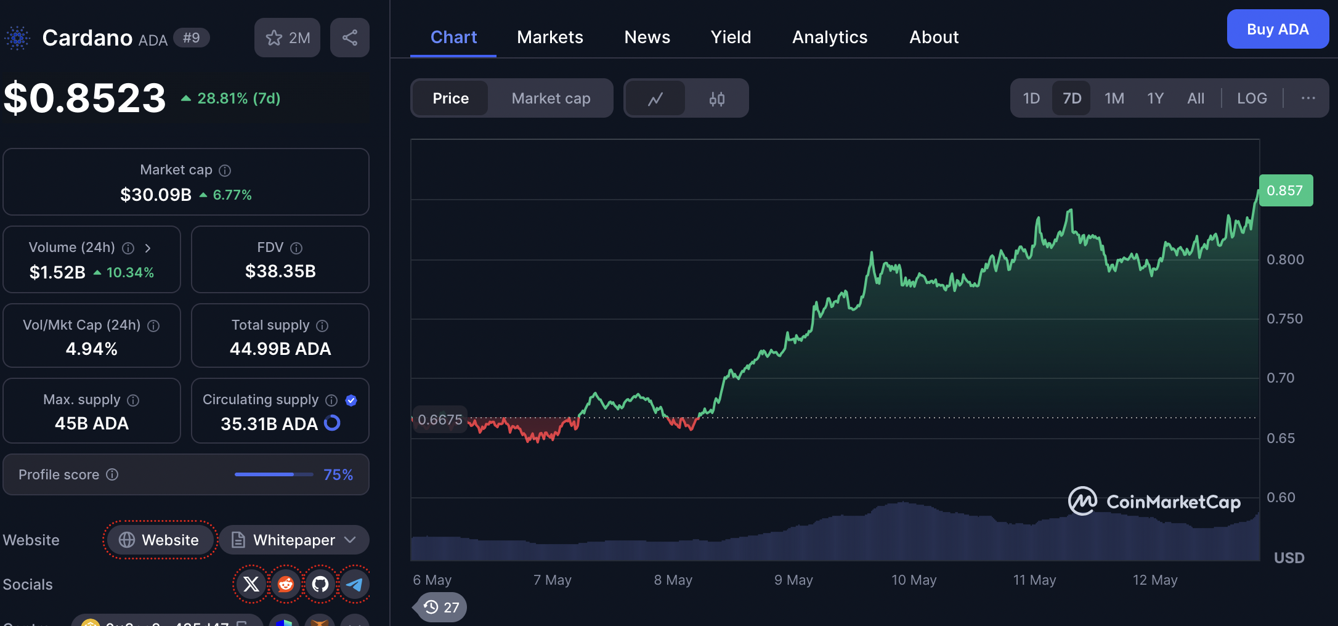This screenshot has width=1338, height=626.
Task: Open the Analytics tab
Action: (829, 38)
